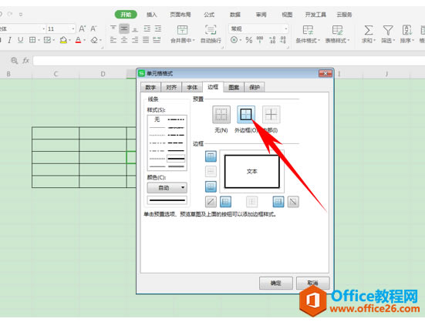The width and height of the screenshot is (425, 322).
Task: Click the eraser clear-format icon
Action: (x=94, y=40)
